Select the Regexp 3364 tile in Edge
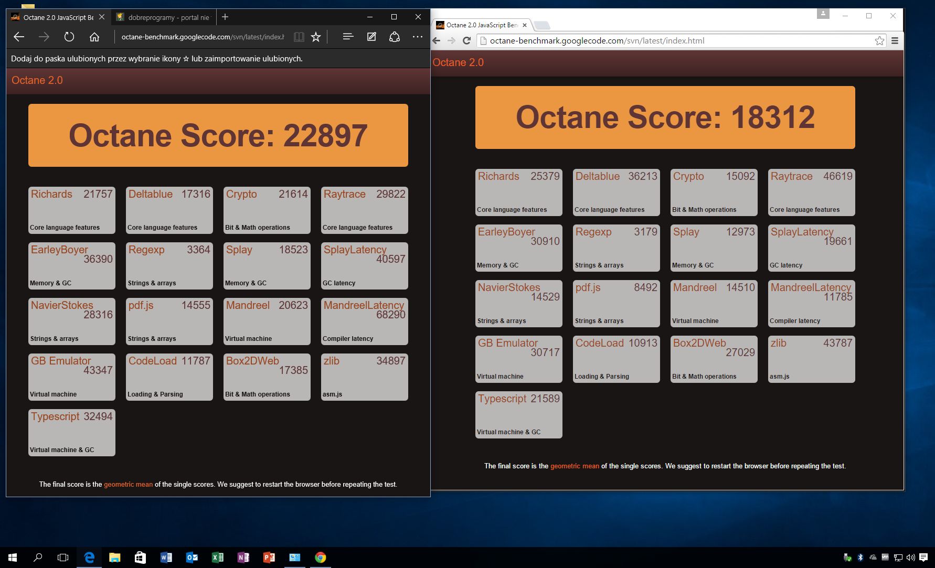This screenshot has height=568, width=935. (x=169, y=266)
